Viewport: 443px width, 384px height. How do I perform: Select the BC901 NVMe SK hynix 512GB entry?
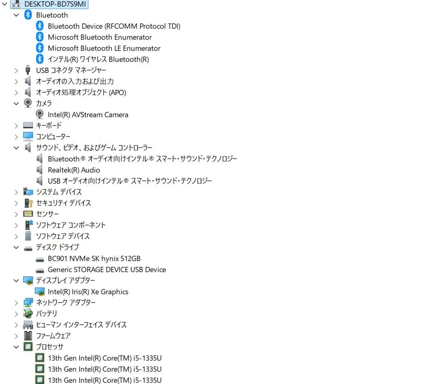click(94, 258)
